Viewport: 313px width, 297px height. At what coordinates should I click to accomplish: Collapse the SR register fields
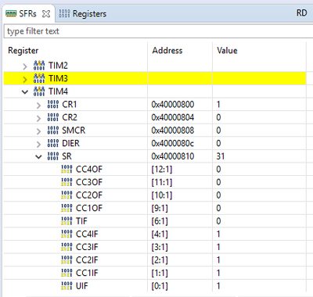click(38, 156)
